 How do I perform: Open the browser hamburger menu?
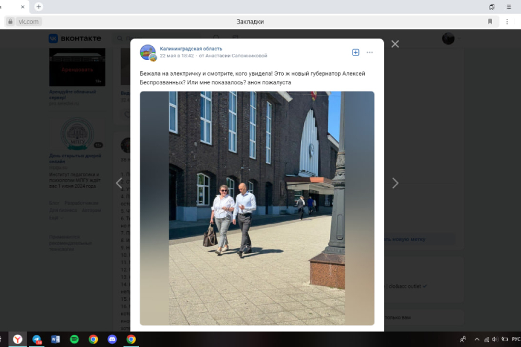point(509,6)
